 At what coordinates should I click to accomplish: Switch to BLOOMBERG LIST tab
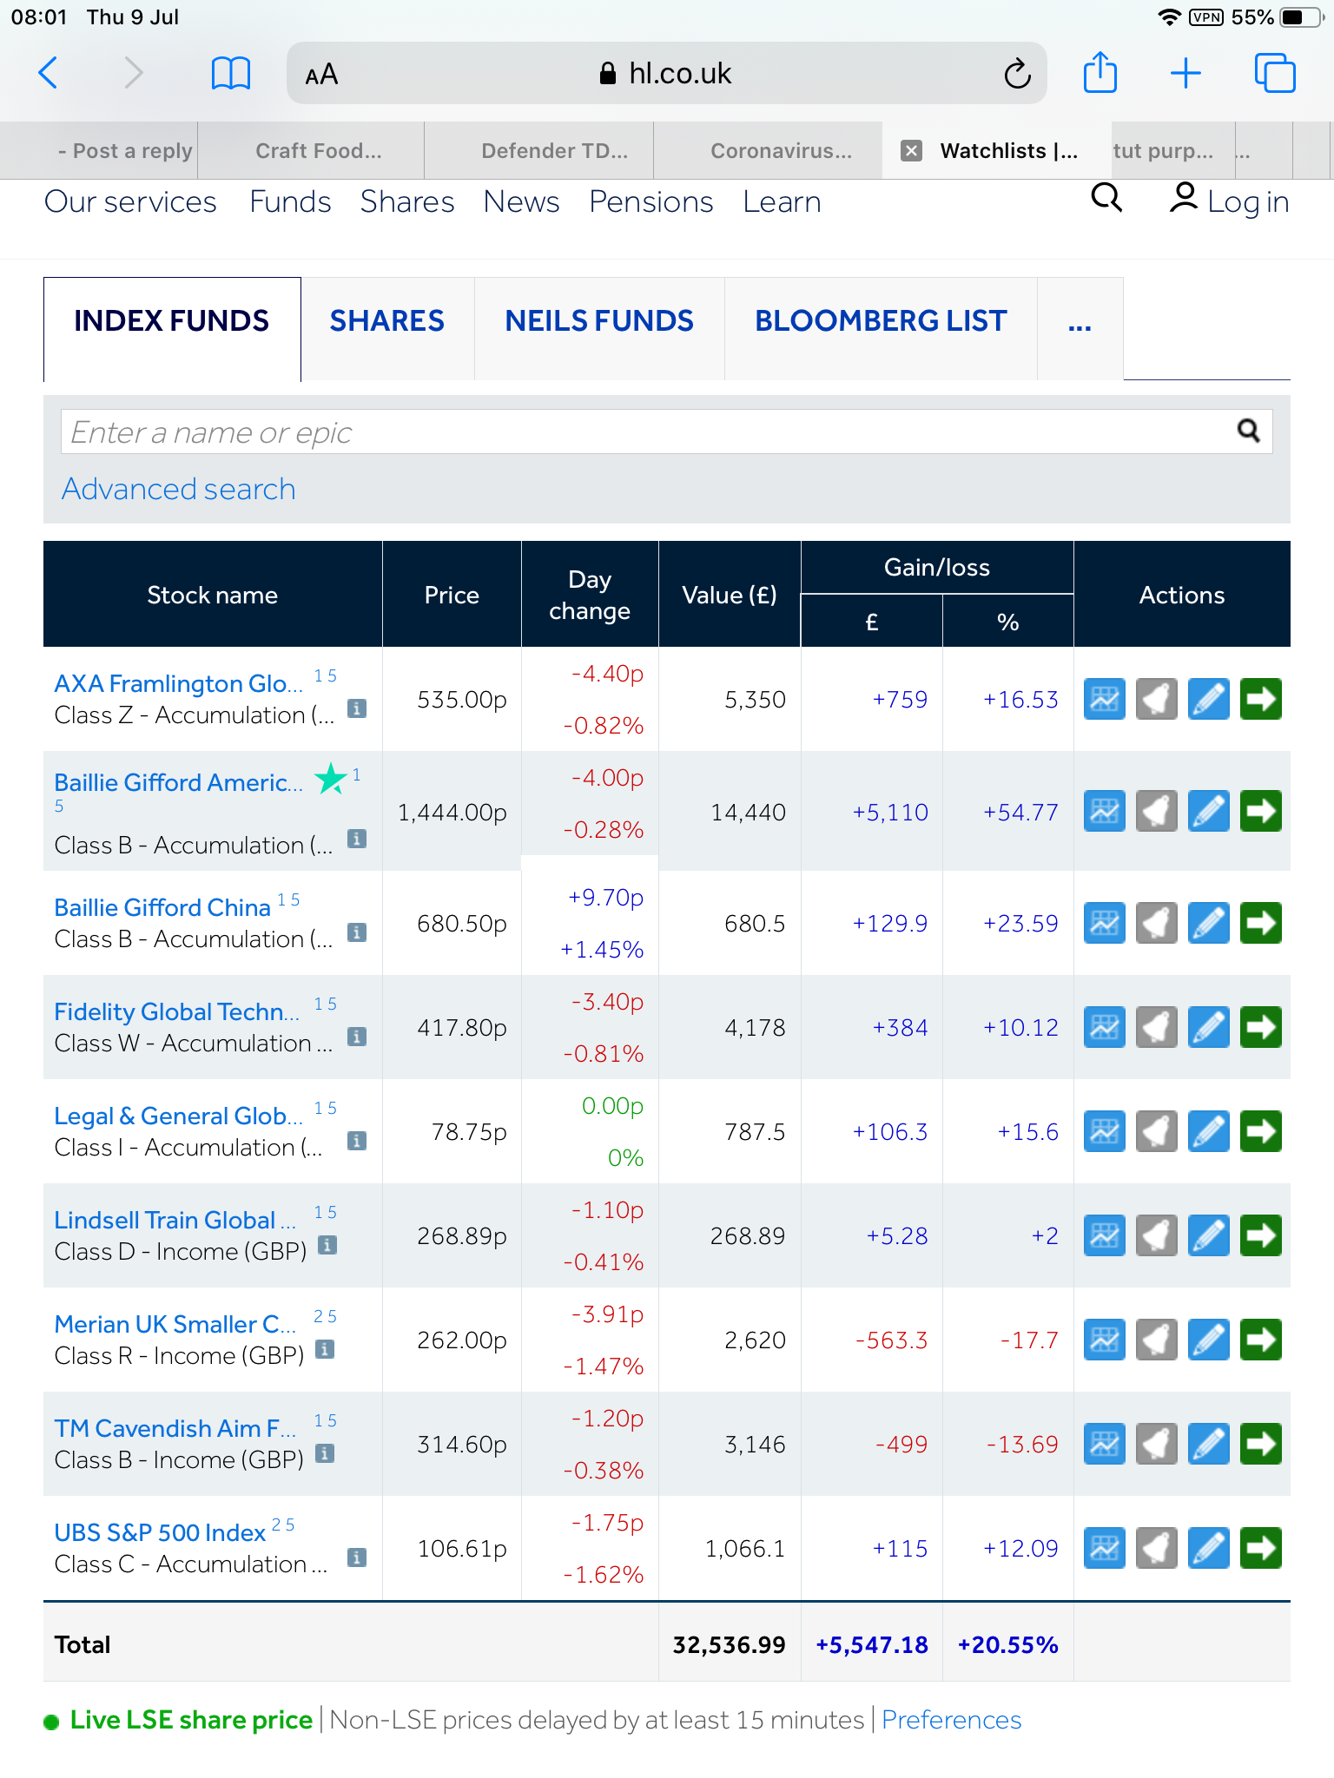click(x=880, y=321)
